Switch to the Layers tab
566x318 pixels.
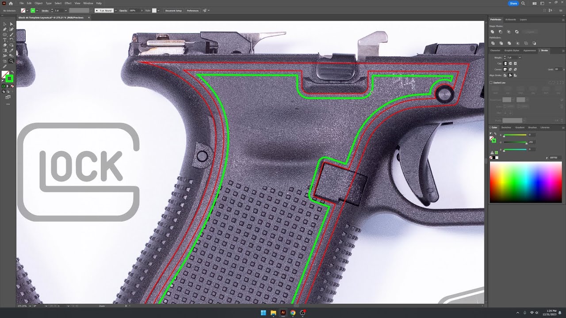[523, 19]
